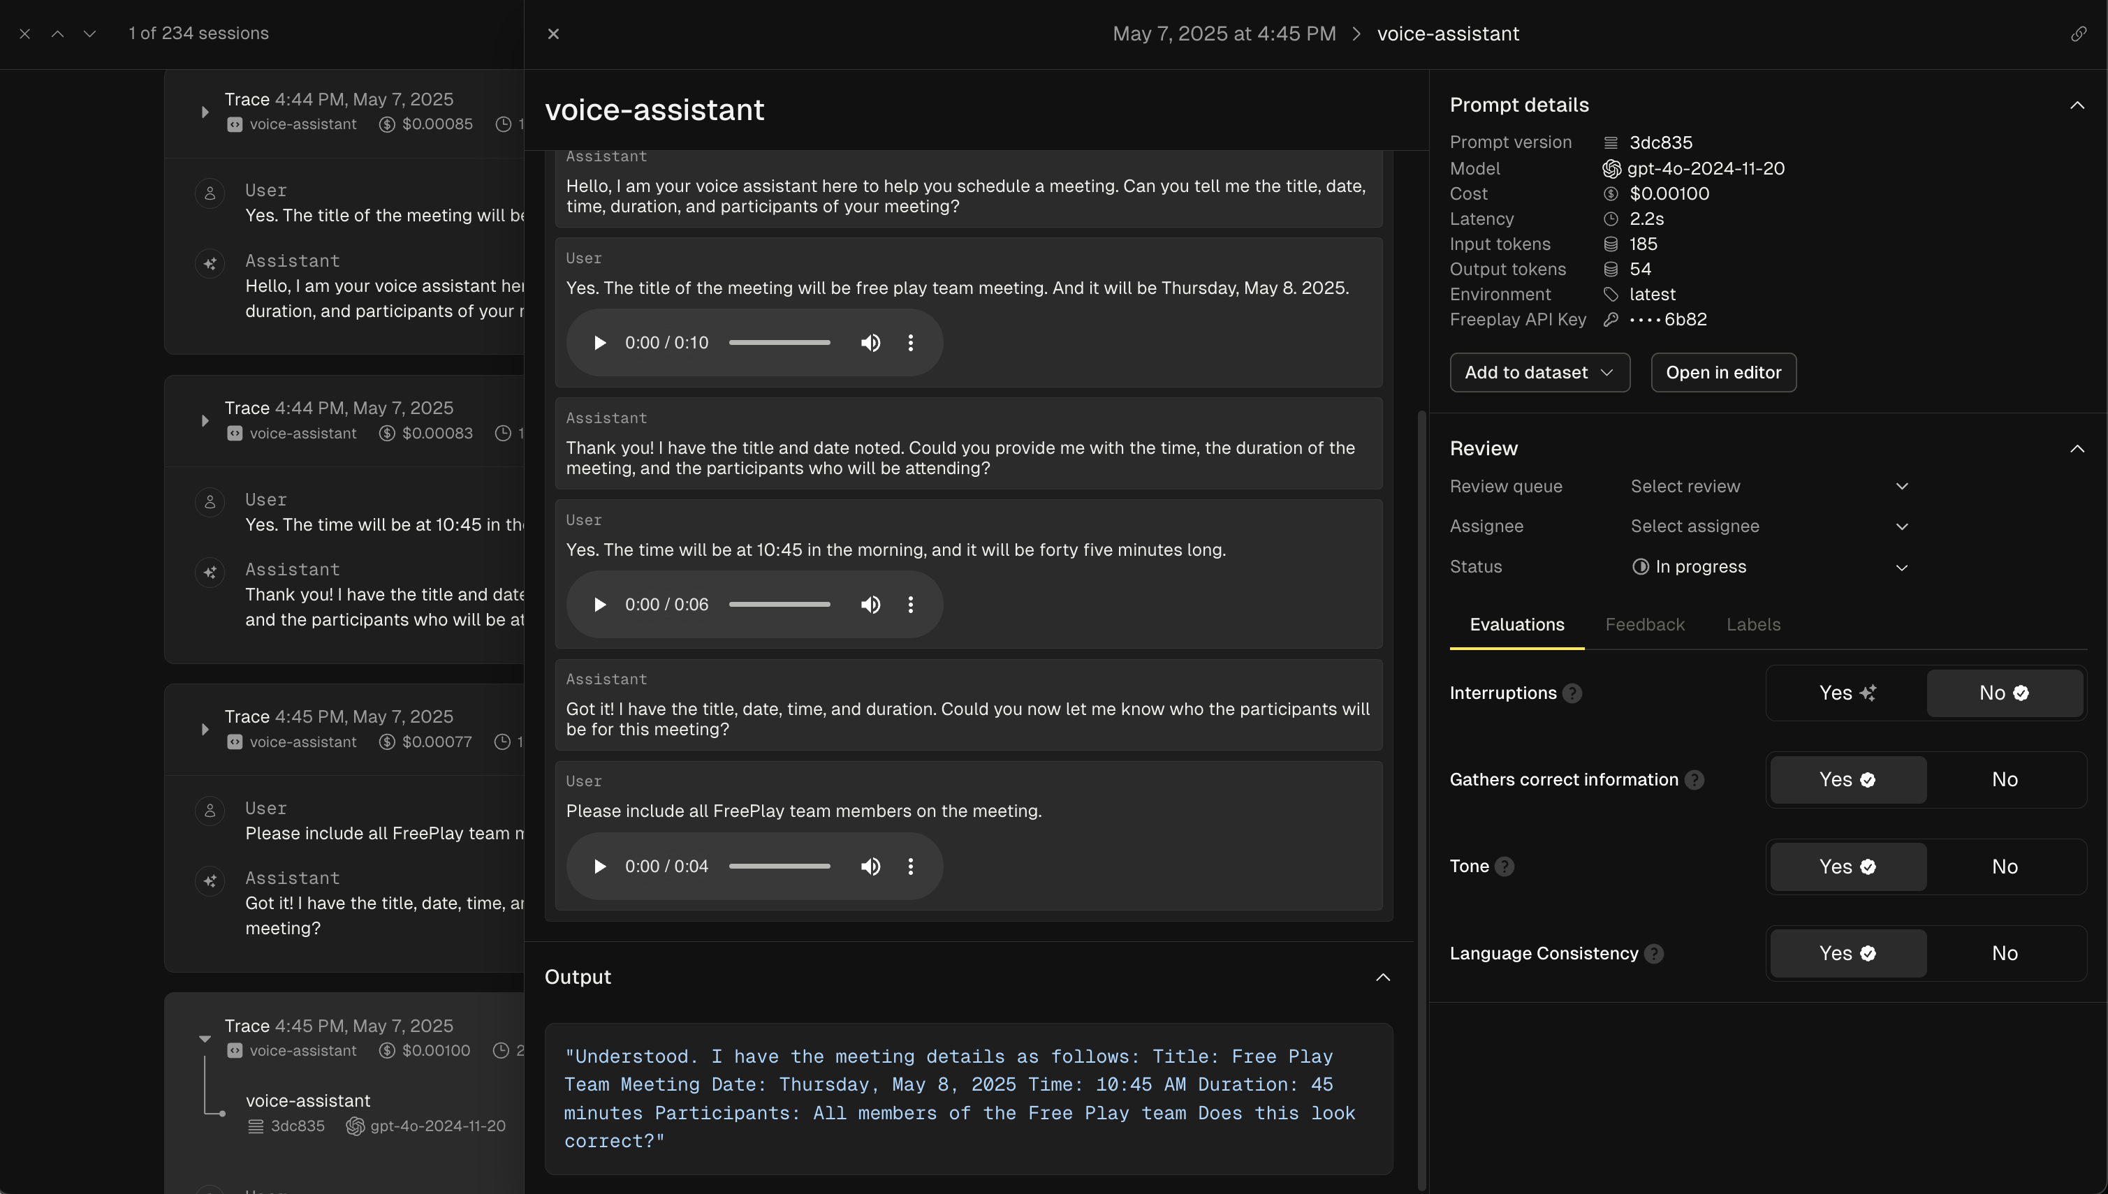Mute the 0:06 audio clip volume
This screenshot has height=1194, width=2108.
point(870,605)
